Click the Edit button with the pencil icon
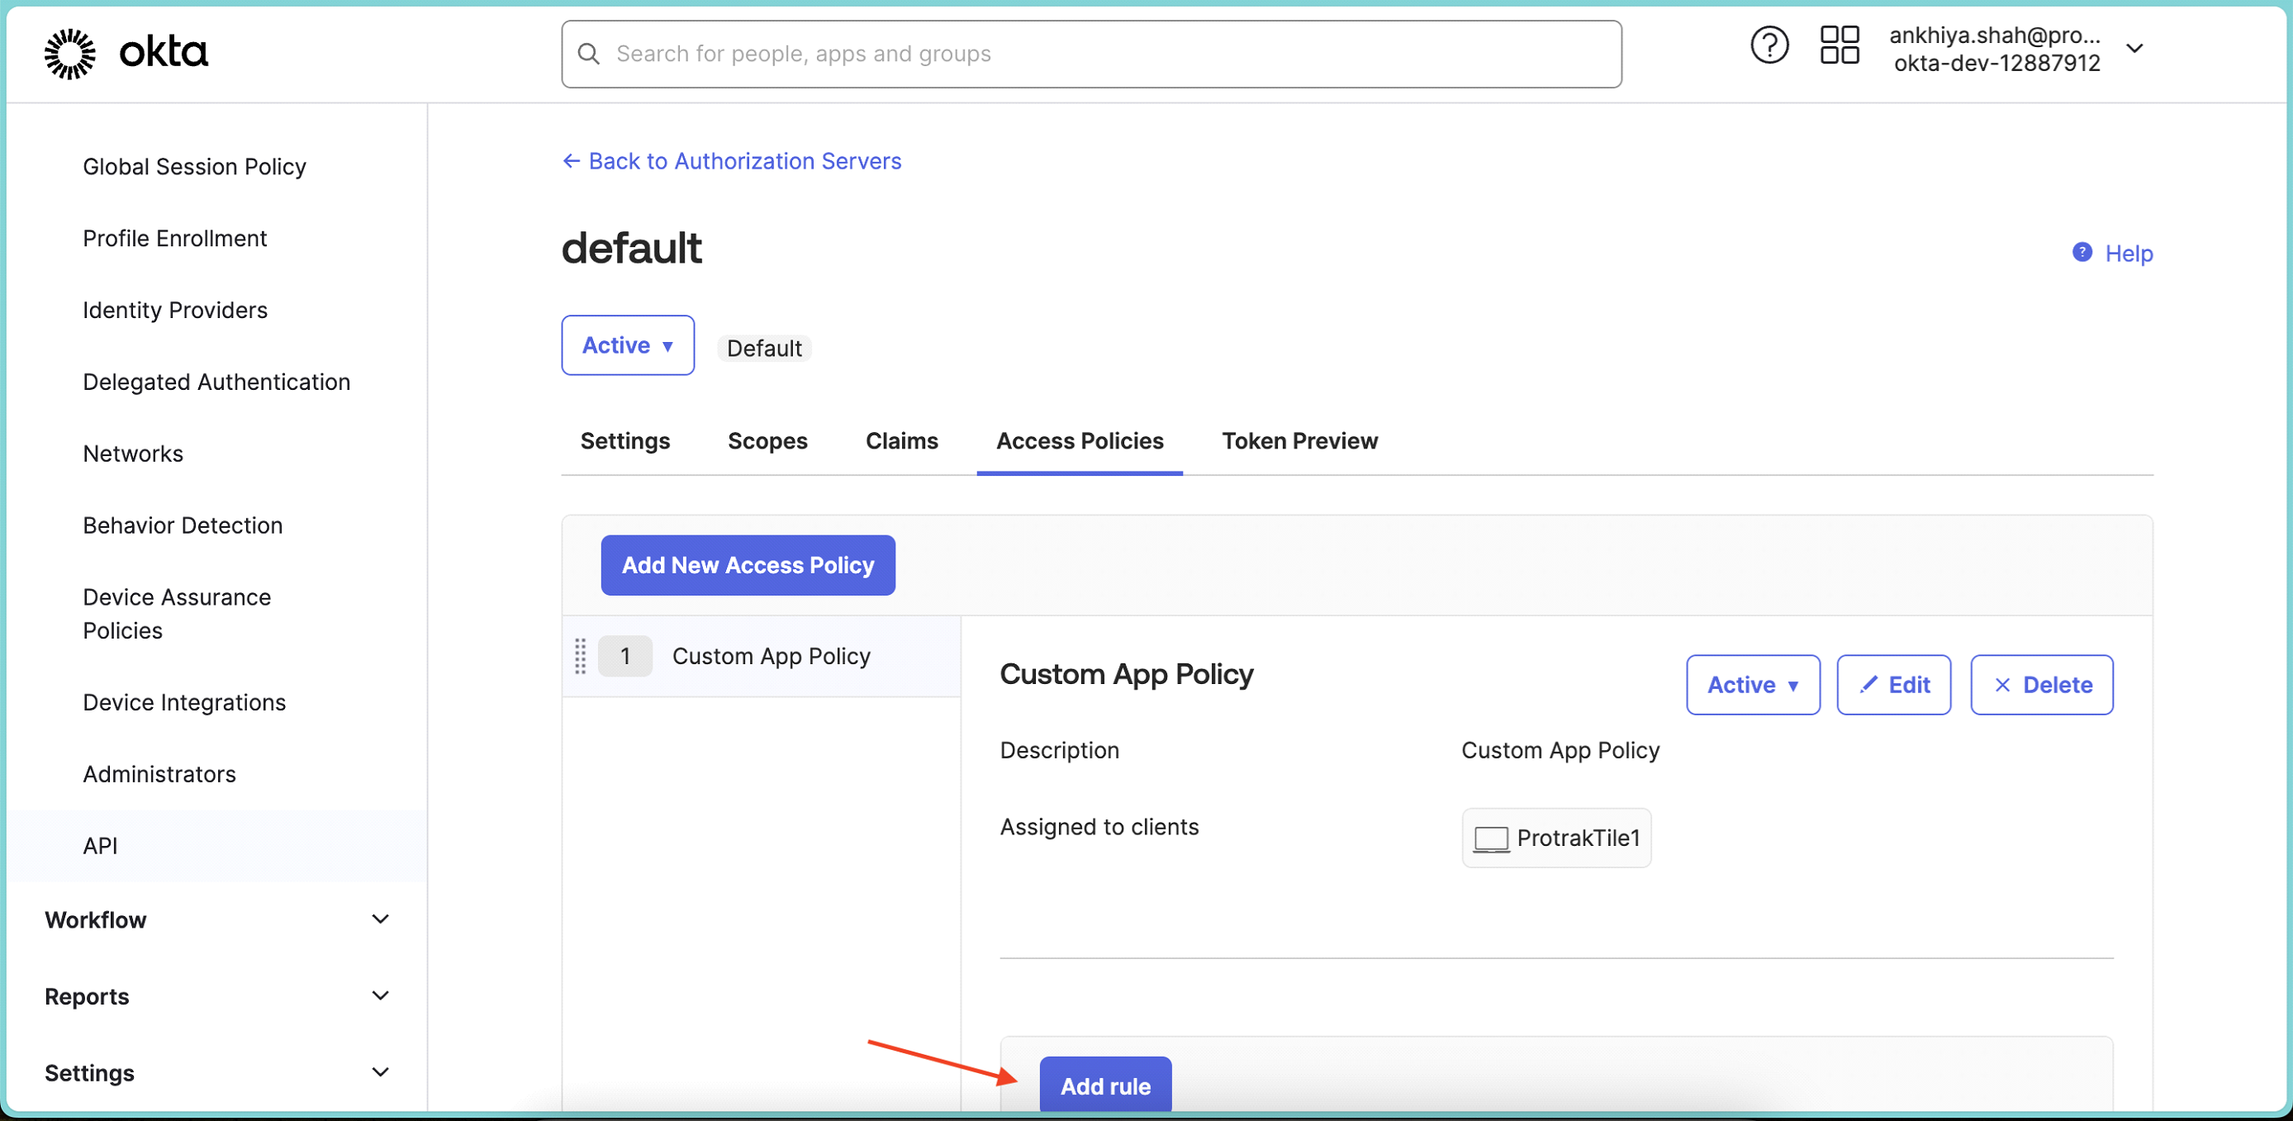The image size is (2293, 1121). (1893, 685)
